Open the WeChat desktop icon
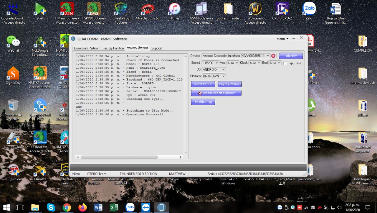This screenshot has width=377, height=213. click(13, 44)
